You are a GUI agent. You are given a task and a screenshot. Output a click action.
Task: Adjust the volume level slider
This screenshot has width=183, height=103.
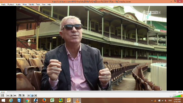tap(177, 96)
